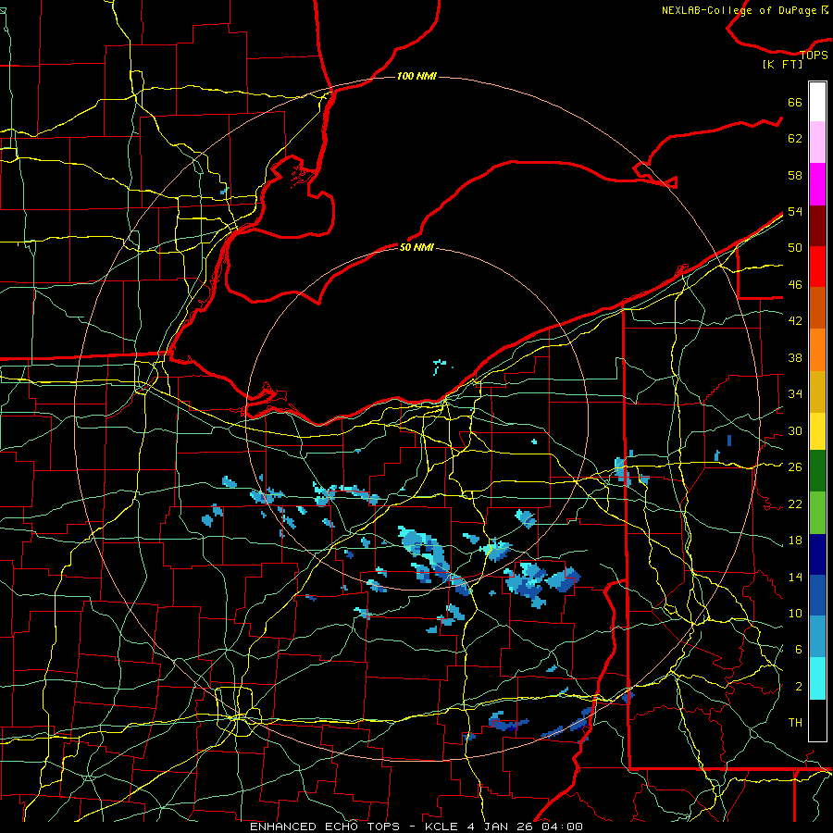833x833 pixels.
Task: Click the light green legend band
Action: pyautogui.click(x=817, y=513)
